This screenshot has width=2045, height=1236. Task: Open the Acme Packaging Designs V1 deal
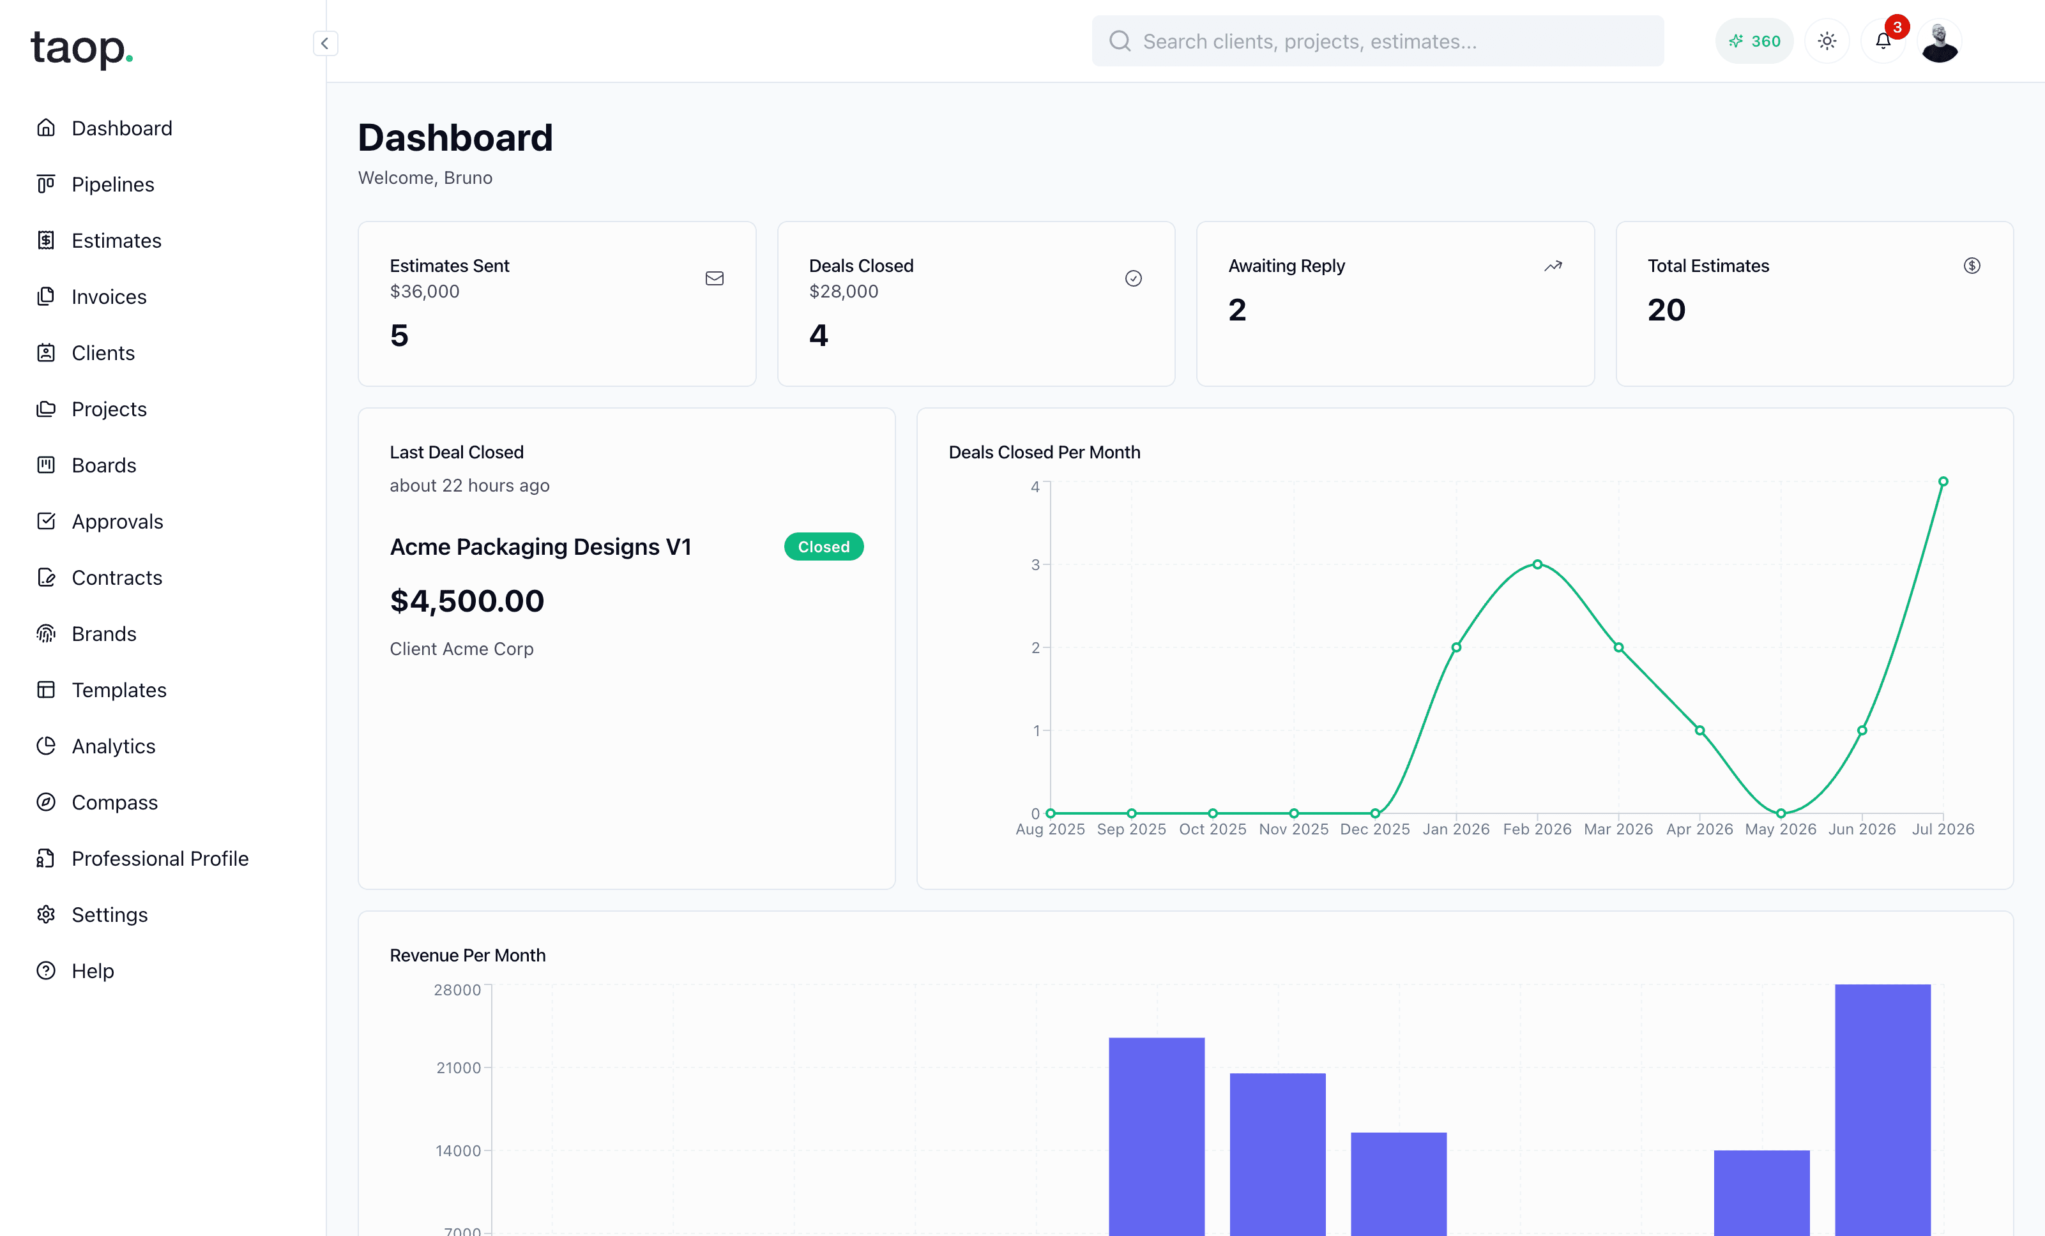(540, 546)
